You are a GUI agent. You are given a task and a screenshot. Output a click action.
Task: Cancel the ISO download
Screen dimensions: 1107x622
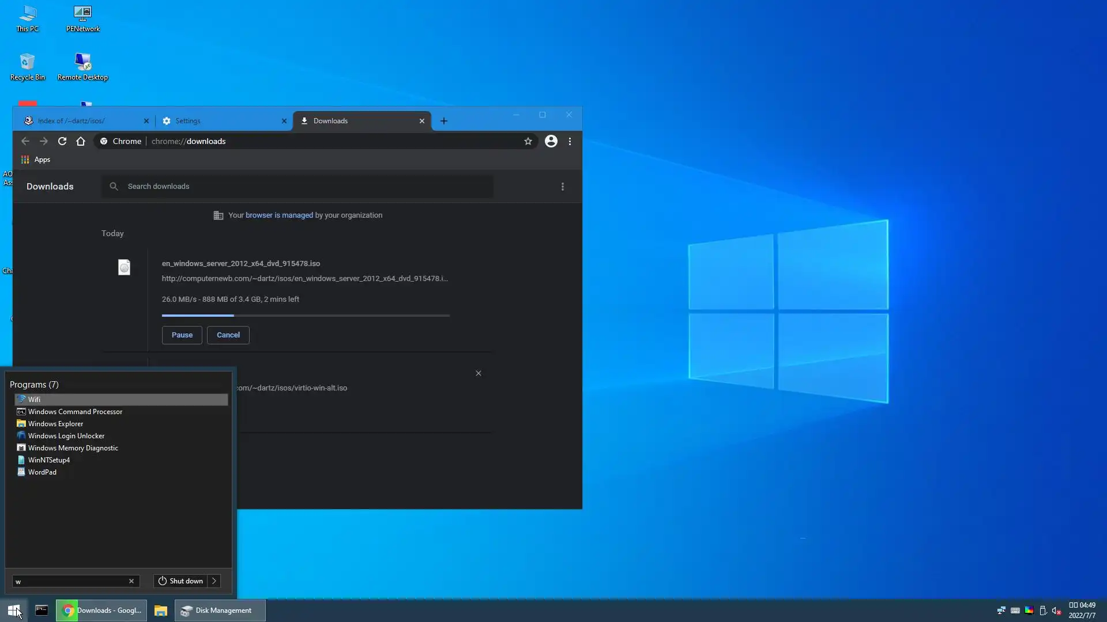pos(228,335)
